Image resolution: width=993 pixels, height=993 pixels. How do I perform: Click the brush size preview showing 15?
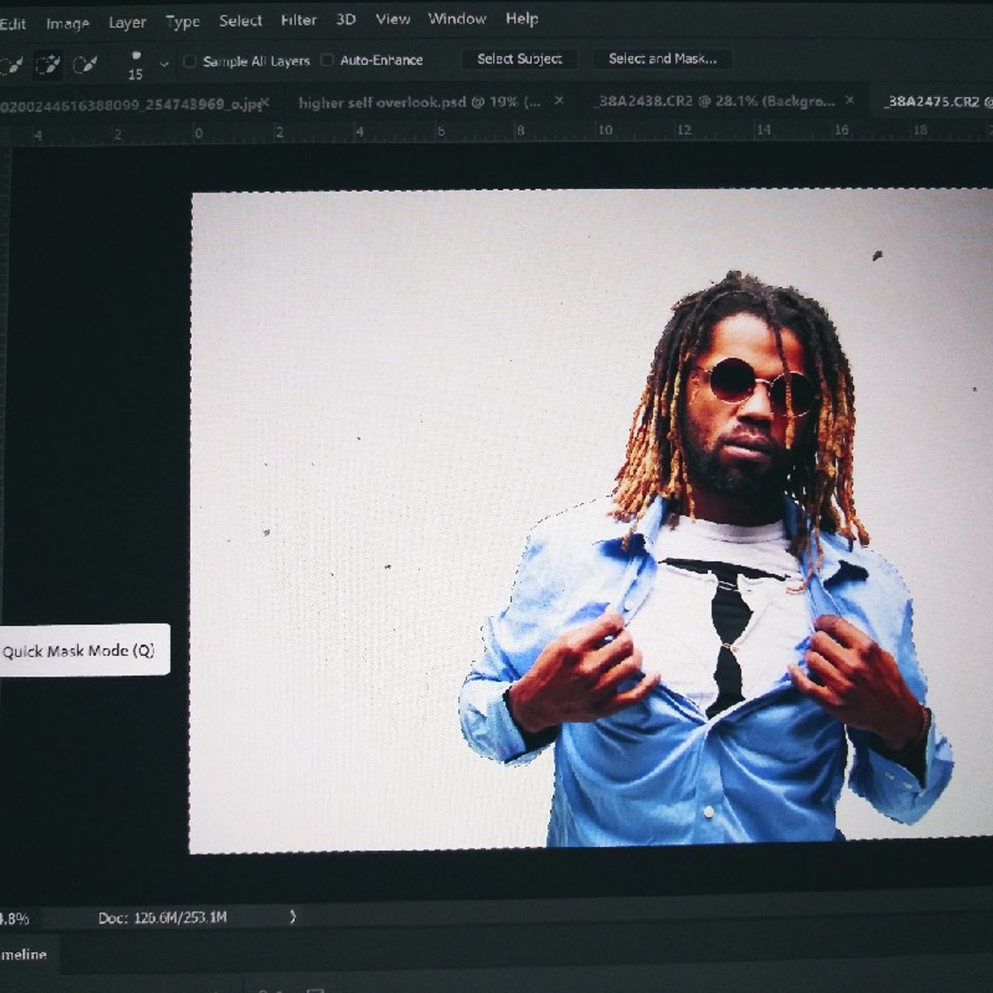[135, 65]
